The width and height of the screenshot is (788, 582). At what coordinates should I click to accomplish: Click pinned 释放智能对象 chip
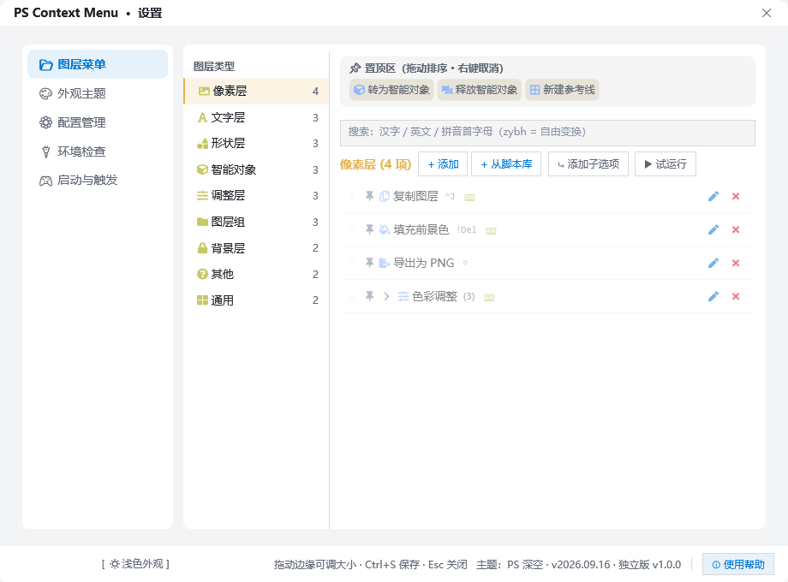tap(480, 90)
